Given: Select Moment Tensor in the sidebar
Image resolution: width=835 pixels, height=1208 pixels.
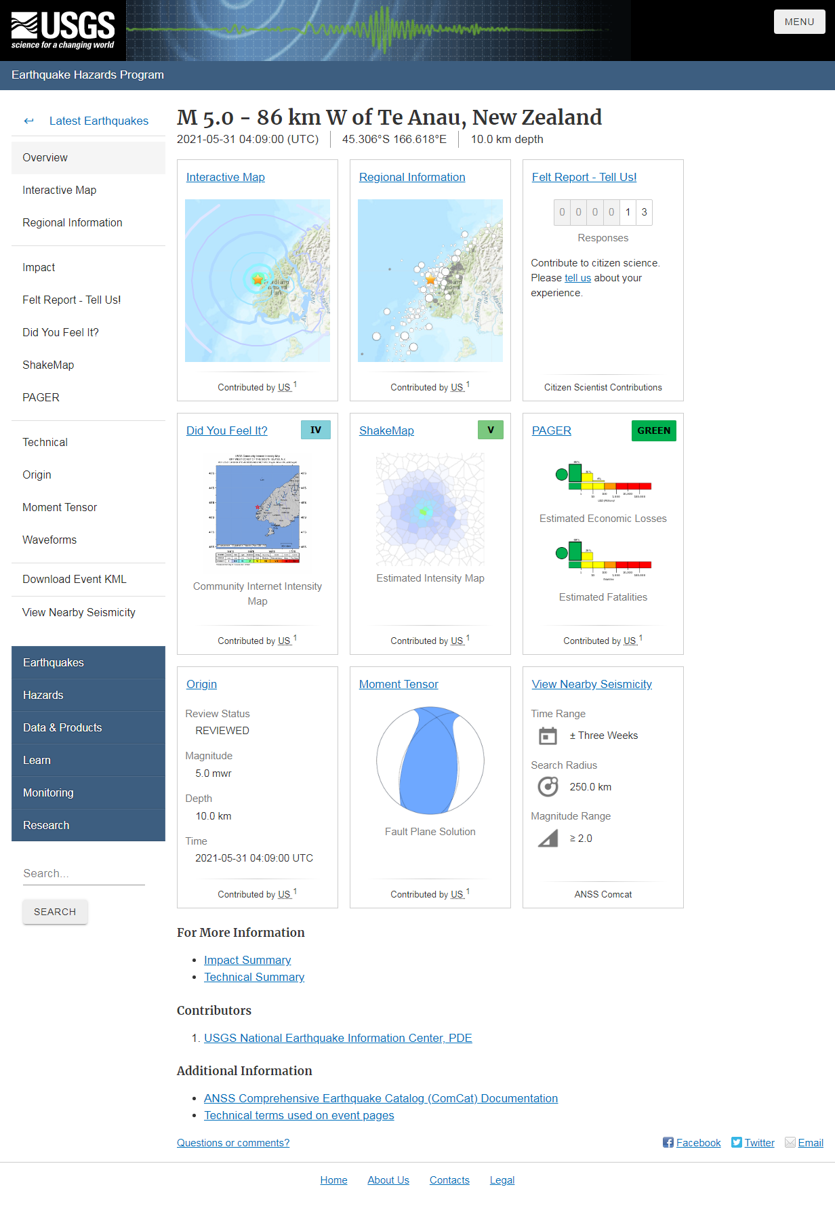Looking at the screenshot, I should pos(60,508).
